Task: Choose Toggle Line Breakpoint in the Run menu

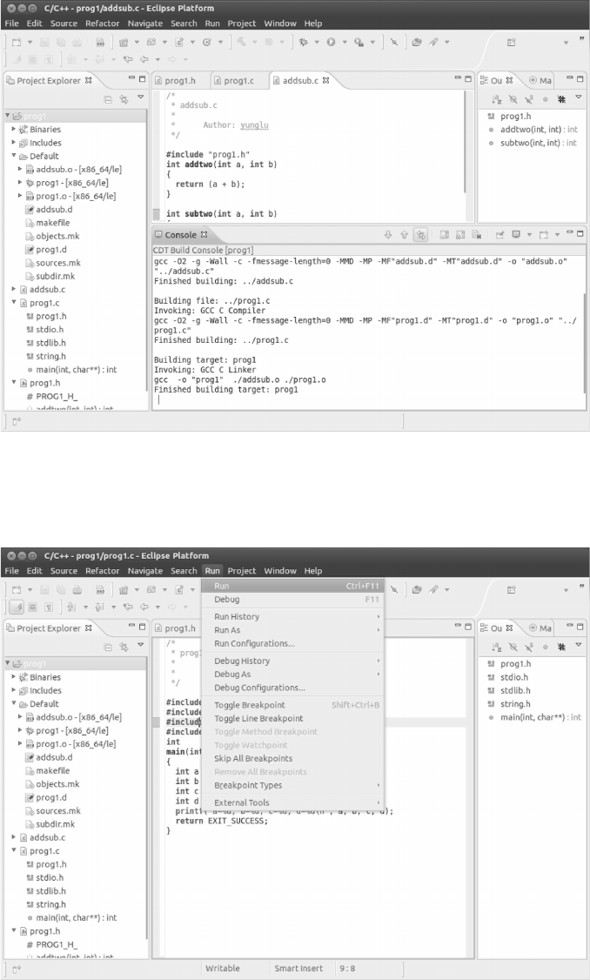Action: (293, 719)
